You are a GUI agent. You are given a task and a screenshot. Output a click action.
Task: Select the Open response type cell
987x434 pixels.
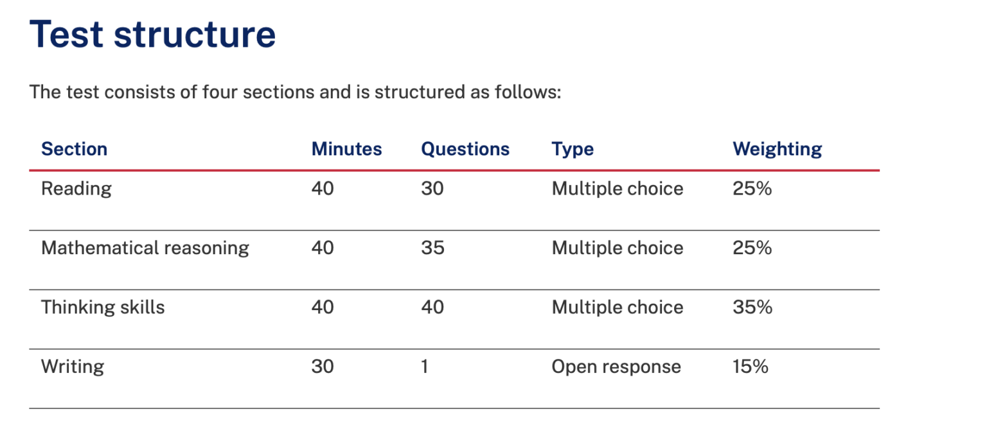tap(616, 367)
